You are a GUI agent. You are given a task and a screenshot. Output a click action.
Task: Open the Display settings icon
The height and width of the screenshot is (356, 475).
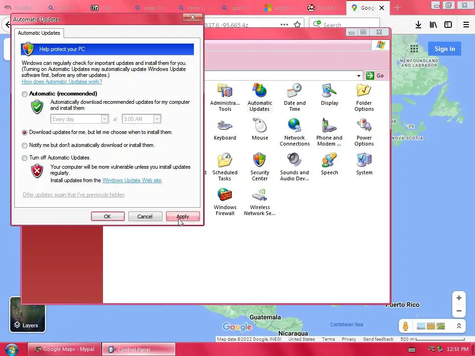[x=329, y=95]
